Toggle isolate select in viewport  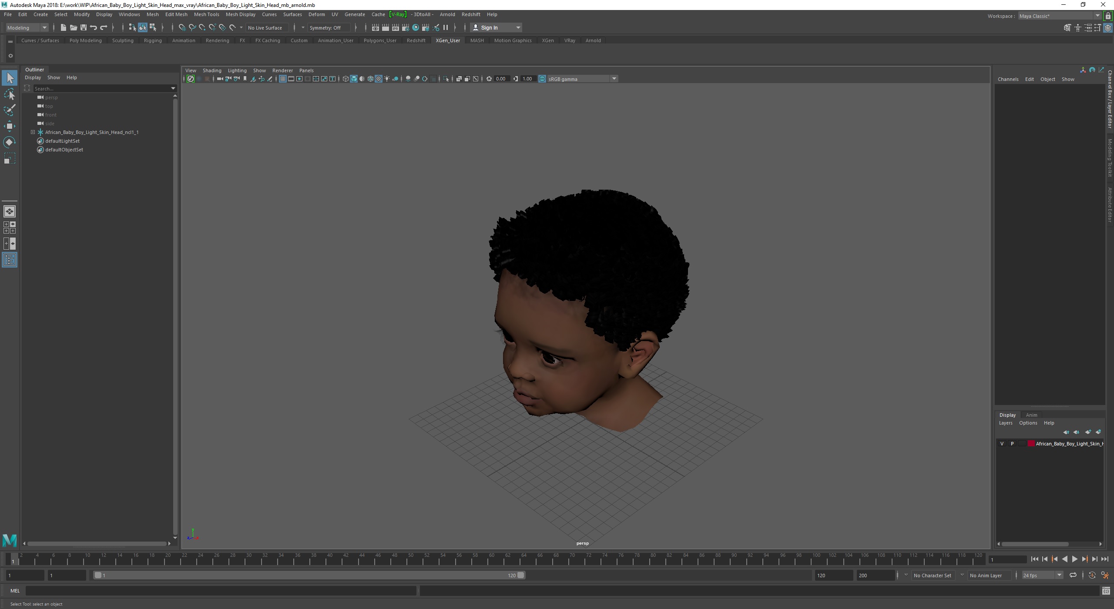click(x=446, y=79)
